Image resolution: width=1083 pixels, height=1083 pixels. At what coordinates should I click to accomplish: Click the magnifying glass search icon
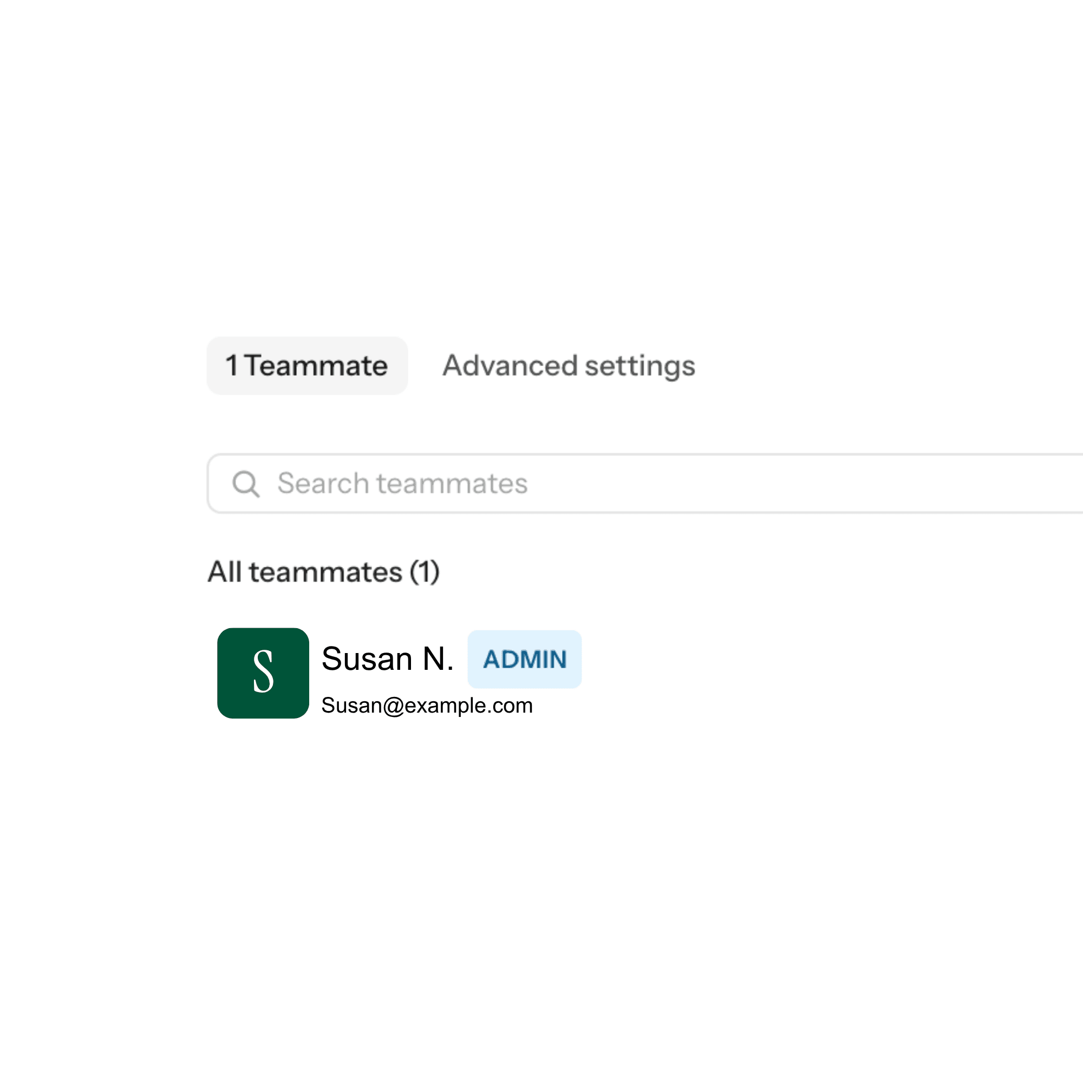(245, 483)
